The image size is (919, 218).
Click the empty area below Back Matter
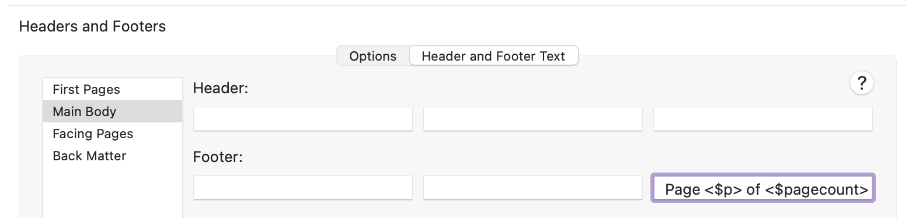tap(113, 192)
